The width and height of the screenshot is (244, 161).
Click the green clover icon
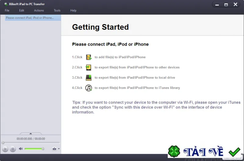point(174,152)
